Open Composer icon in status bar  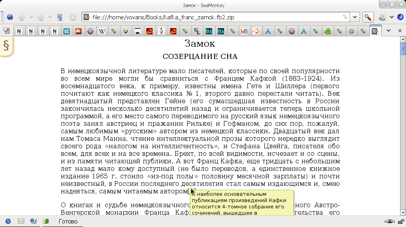[33, 221]
